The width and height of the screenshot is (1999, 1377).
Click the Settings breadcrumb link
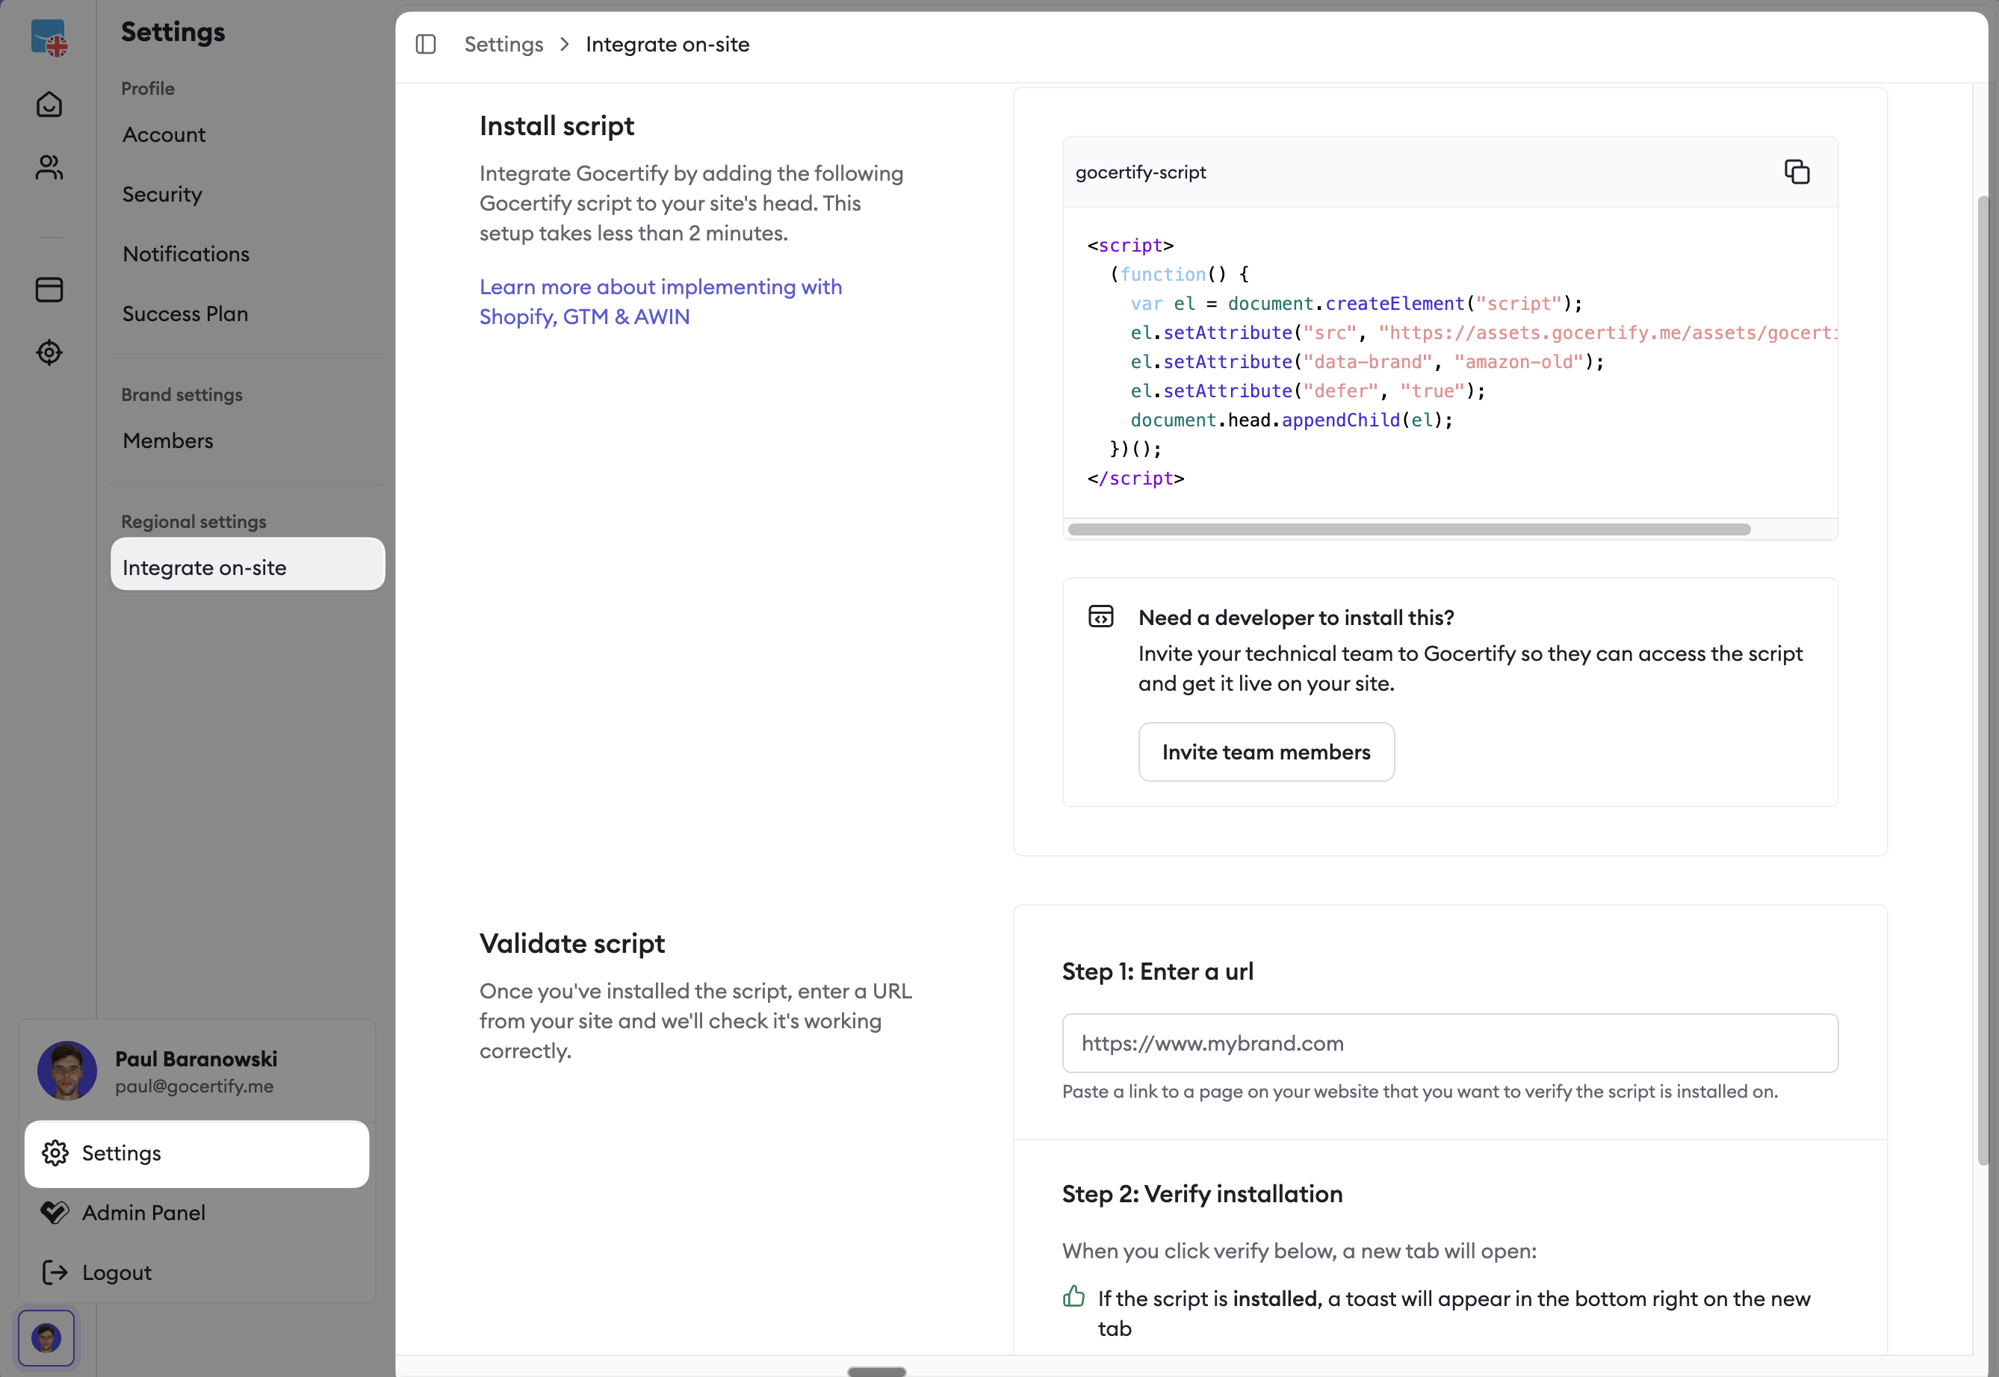(x=503, y=44)
